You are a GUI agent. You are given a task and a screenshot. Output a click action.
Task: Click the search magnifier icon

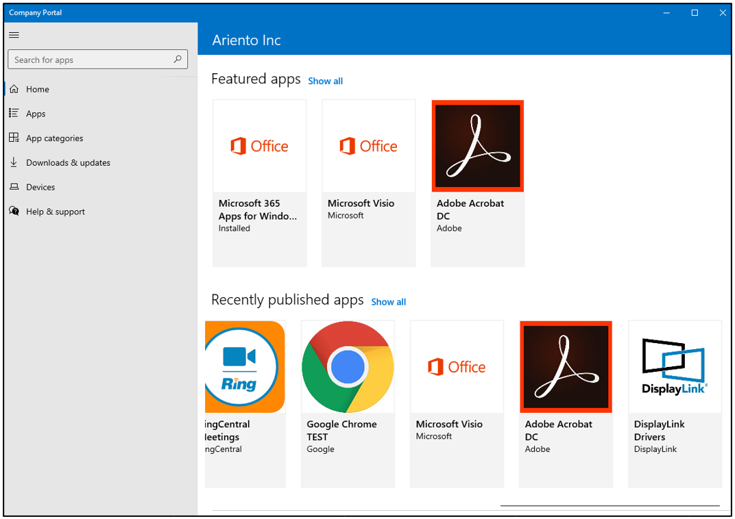[178, 60]
